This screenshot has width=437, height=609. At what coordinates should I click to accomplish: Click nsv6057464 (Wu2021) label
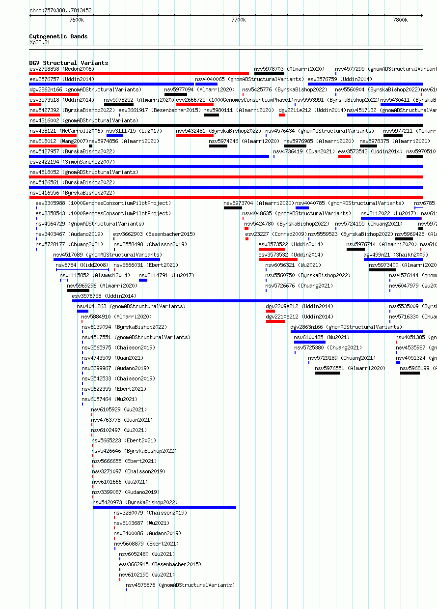click(x=109, y=400)
